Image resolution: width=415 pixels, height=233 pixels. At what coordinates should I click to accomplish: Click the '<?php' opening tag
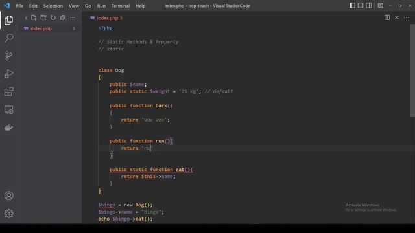point(105,28)
